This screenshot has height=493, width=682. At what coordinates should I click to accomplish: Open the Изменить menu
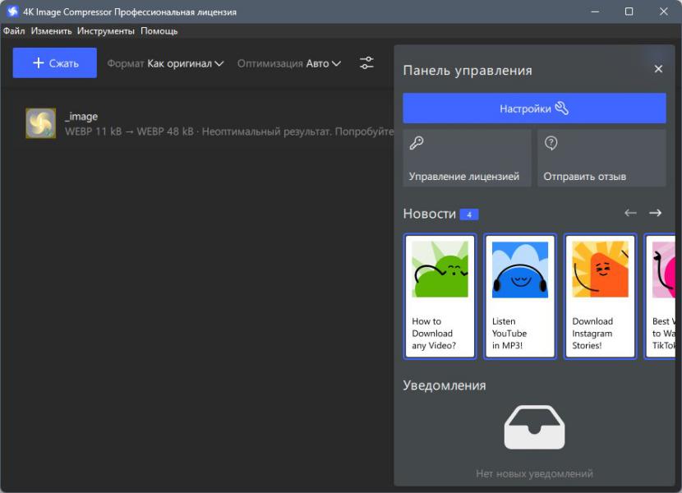[51, 31]
